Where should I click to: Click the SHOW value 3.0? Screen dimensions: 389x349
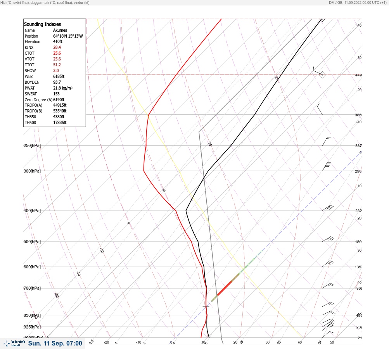coord(56,71)
